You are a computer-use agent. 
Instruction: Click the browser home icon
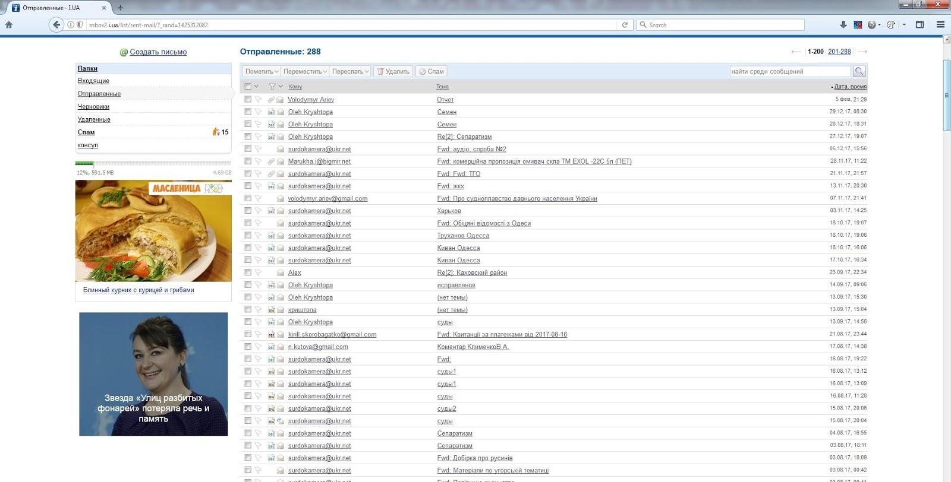click(x=9, y=25)
